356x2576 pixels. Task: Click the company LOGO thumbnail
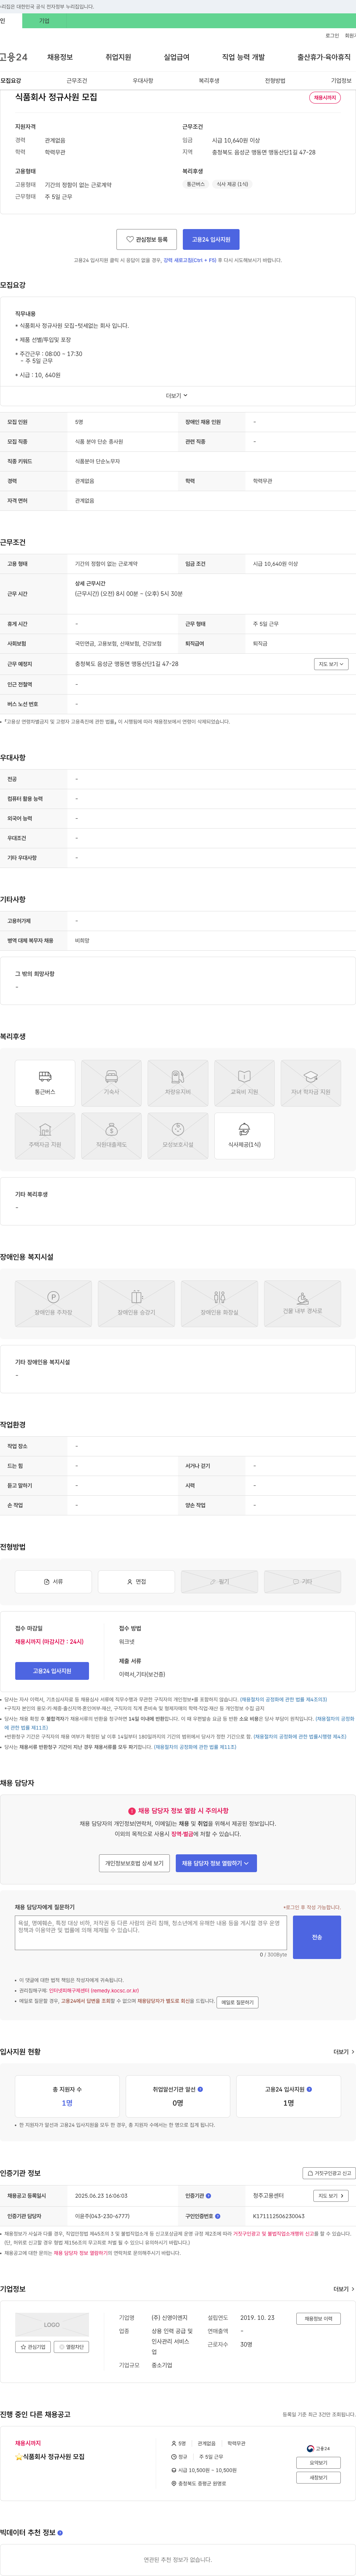click(x=52, y=2325)
